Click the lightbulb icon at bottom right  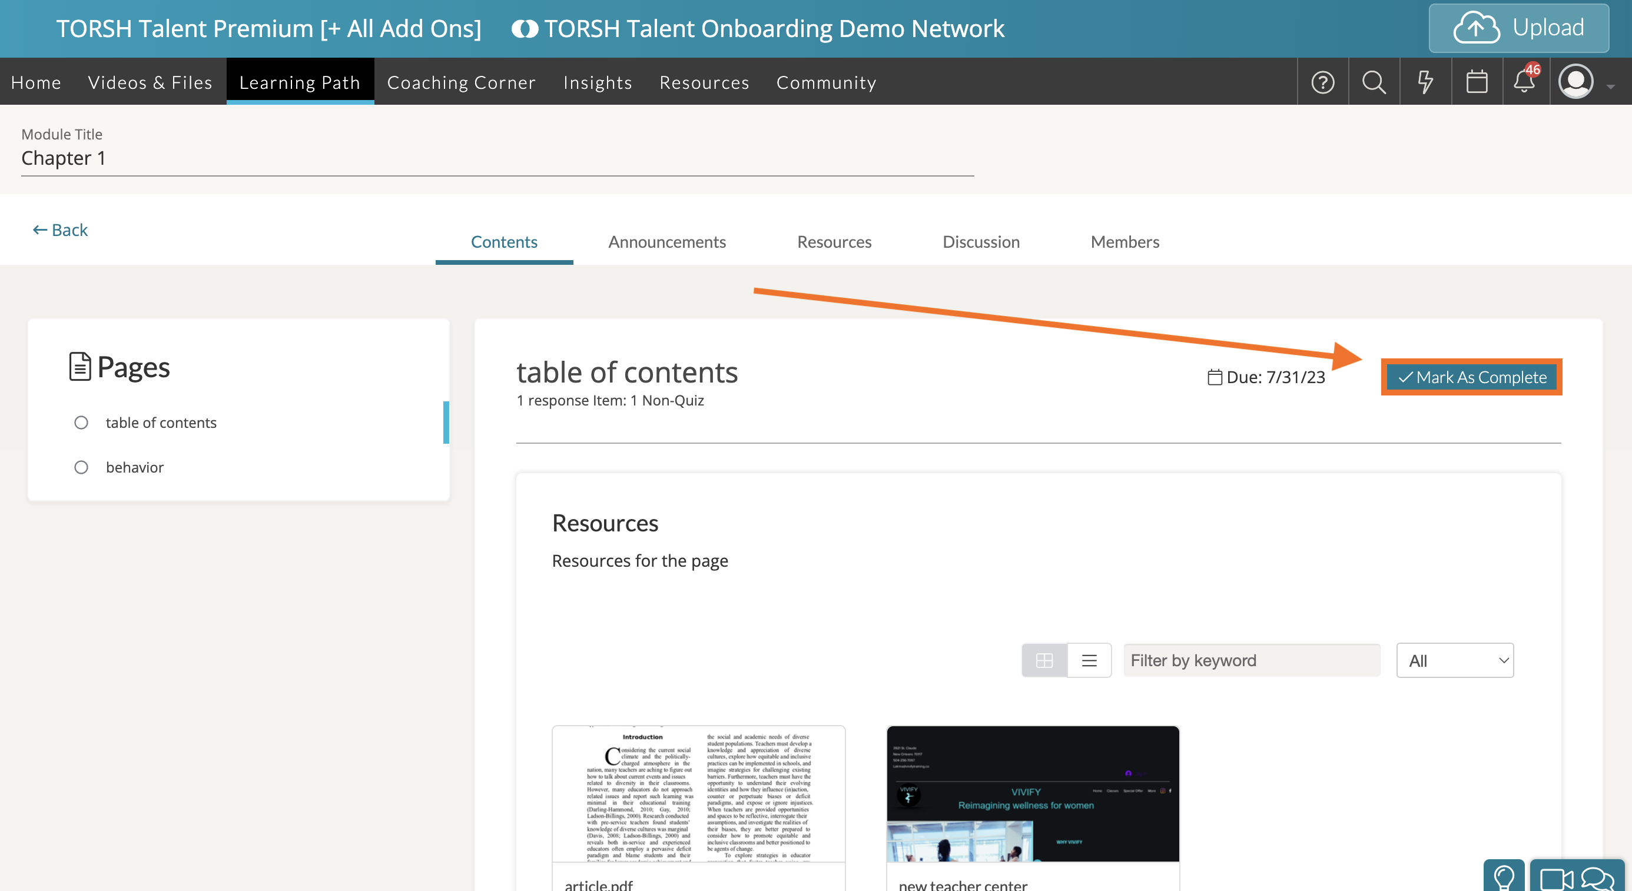point(1504,877)
